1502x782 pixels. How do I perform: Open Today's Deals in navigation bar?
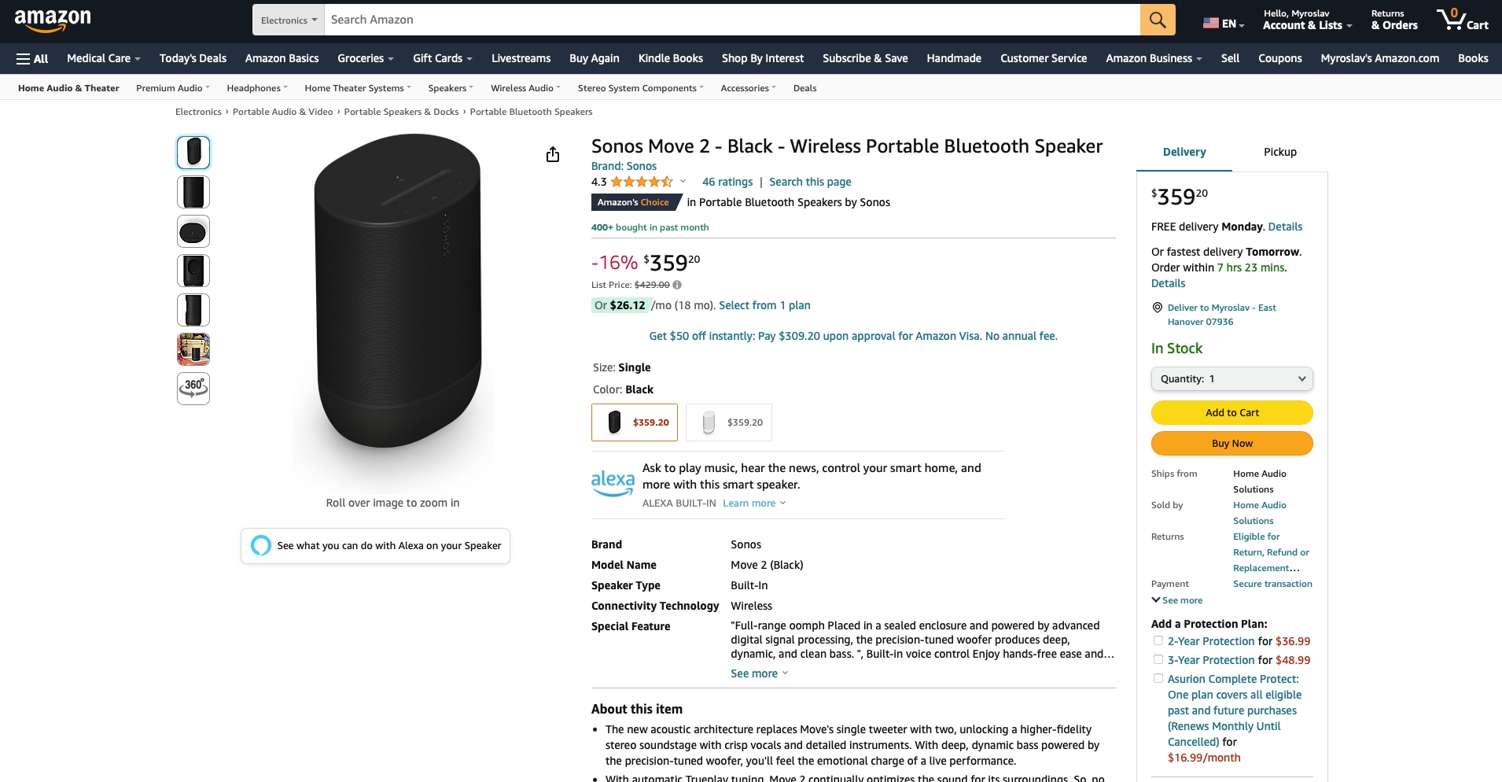(193, 58)
